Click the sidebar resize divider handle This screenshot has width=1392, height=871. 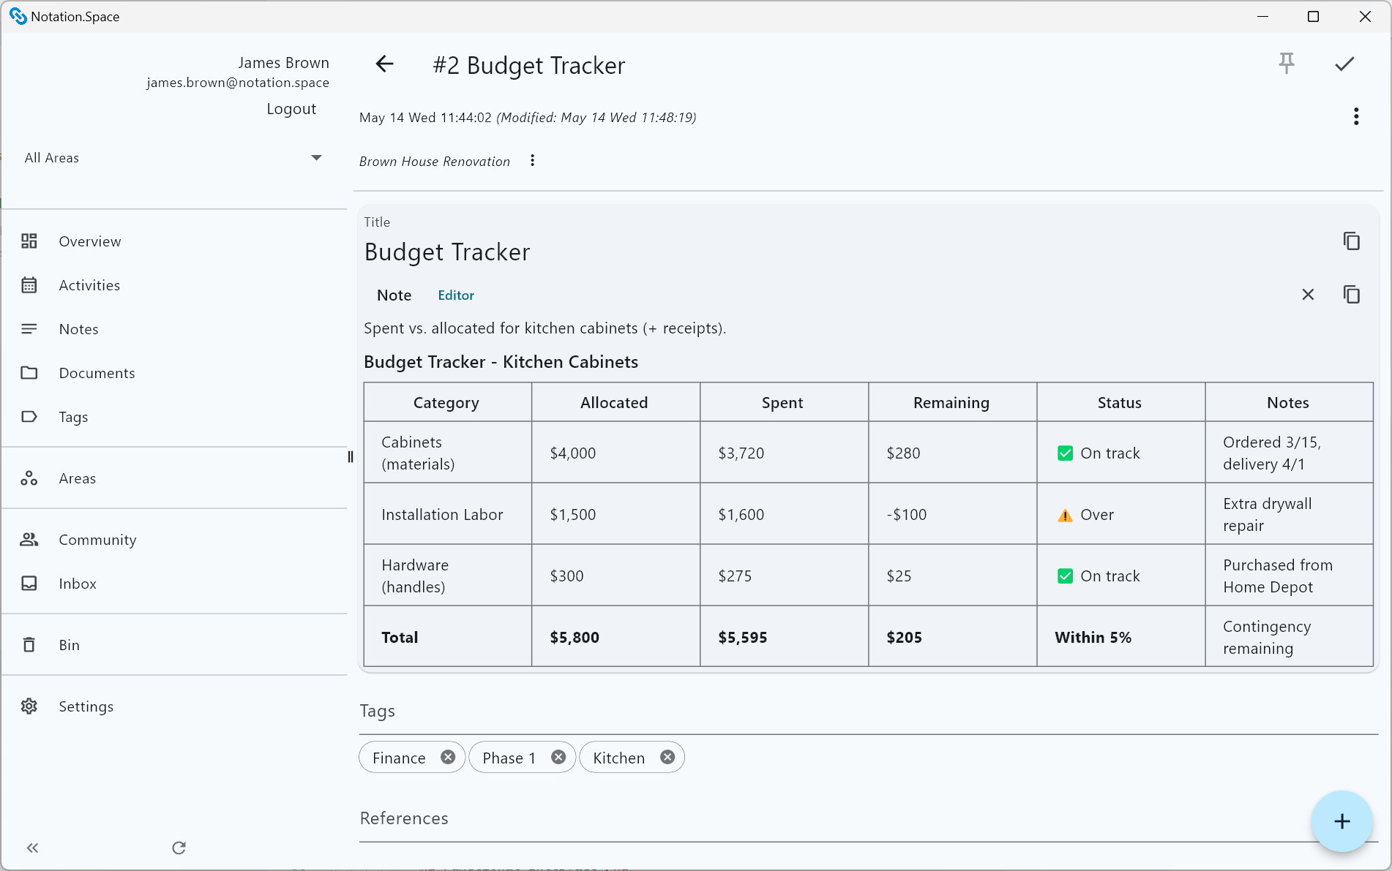click(351, 457)
